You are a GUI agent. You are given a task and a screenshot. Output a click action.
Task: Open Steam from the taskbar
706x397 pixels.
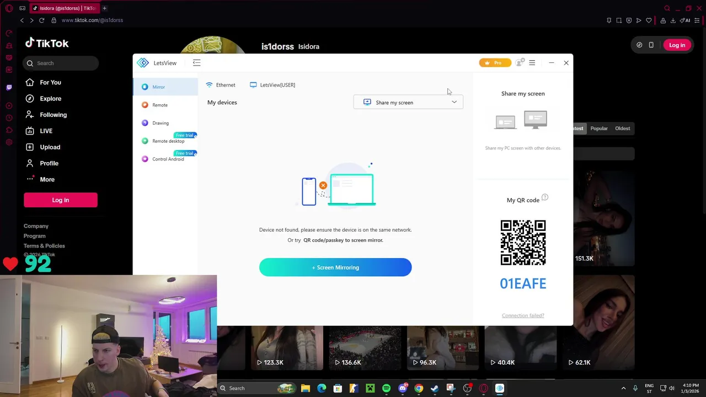coord(435,388)
